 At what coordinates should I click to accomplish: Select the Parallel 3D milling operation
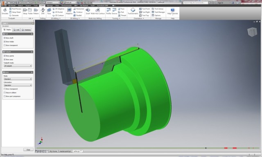tap(77, 15)
